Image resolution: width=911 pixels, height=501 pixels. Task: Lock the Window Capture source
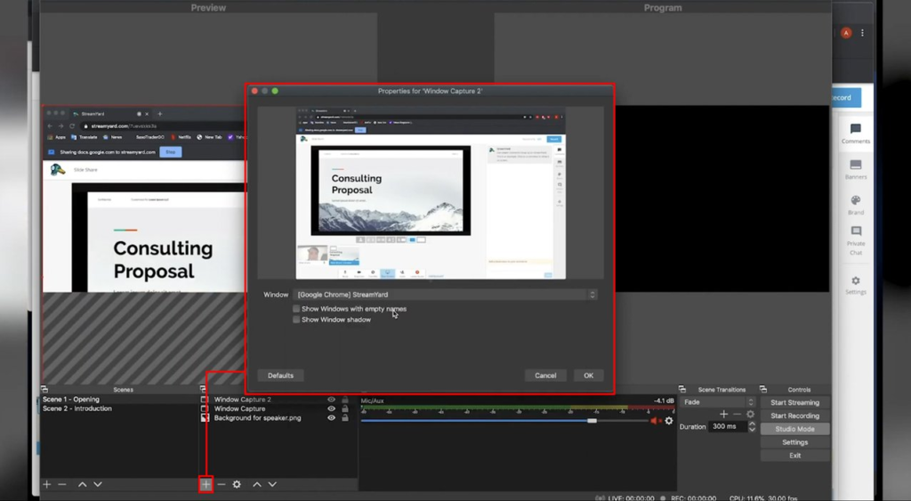(345, 408)
